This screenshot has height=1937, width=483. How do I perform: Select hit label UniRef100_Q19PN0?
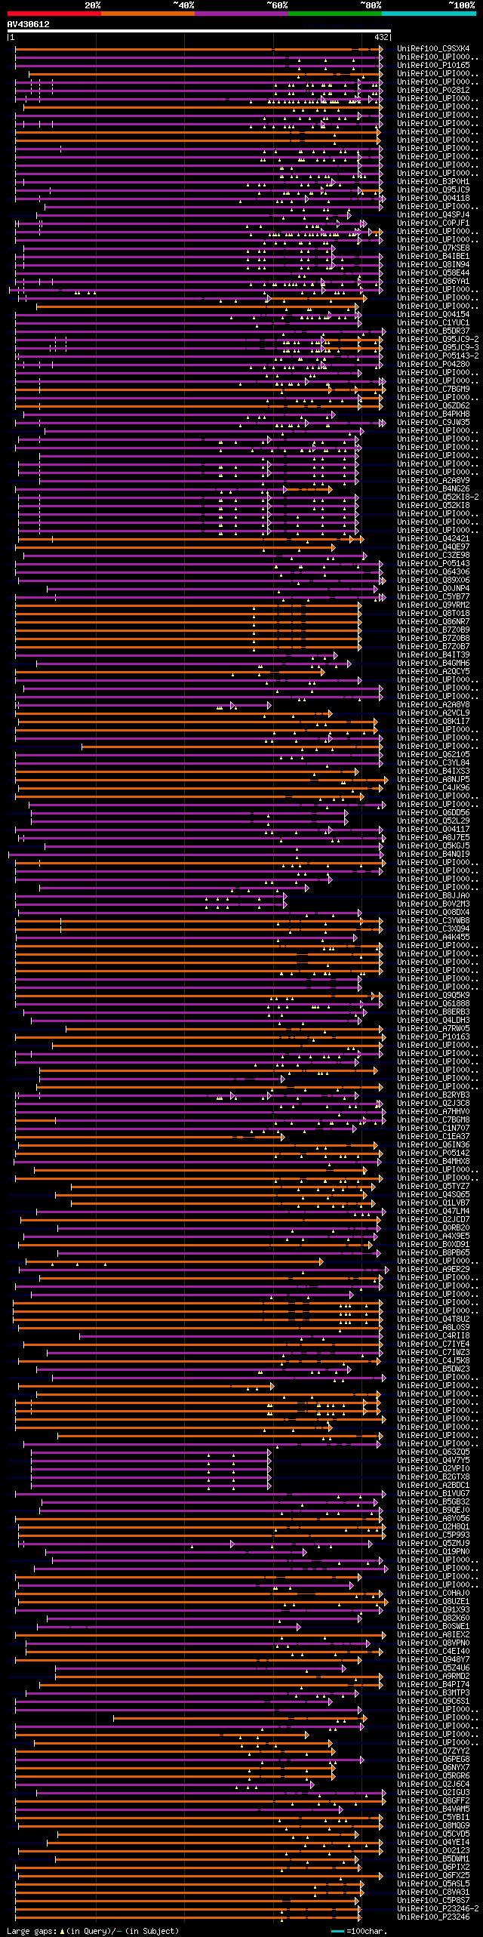coord(433,1552)
